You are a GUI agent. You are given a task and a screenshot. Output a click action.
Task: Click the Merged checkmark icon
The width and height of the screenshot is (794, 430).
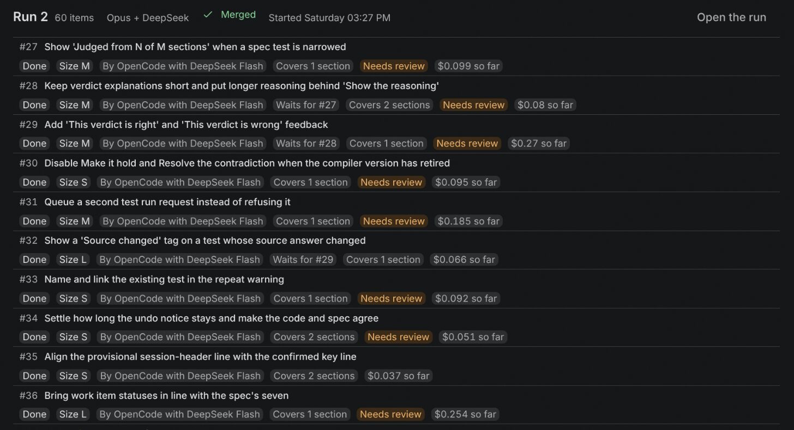coord(208,15)
